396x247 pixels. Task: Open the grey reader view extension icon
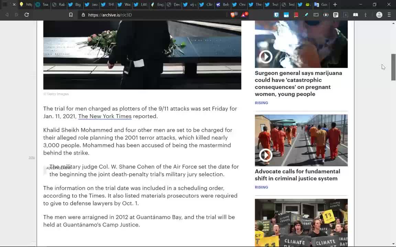point(316,15)
